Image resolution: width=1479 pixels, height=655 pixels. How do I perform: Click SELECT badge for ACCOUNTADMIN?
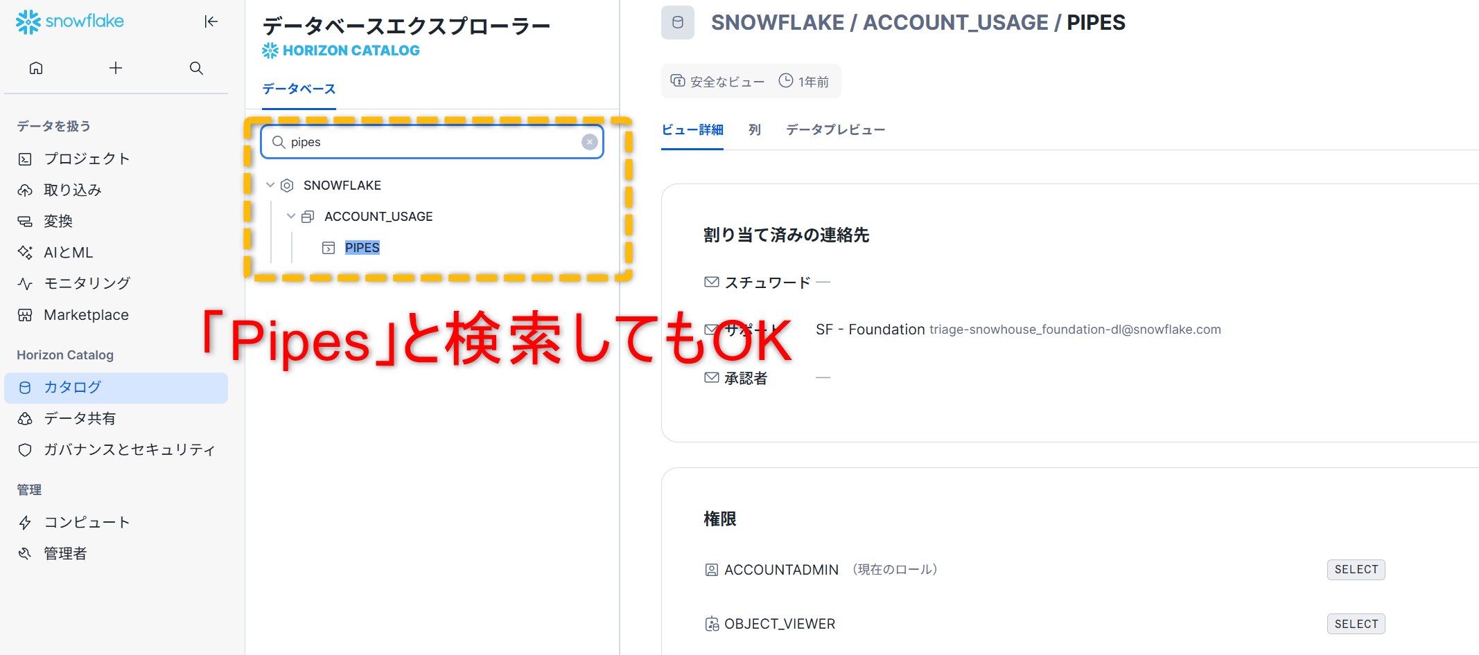pyautogui.click(x=1356, y=569)
